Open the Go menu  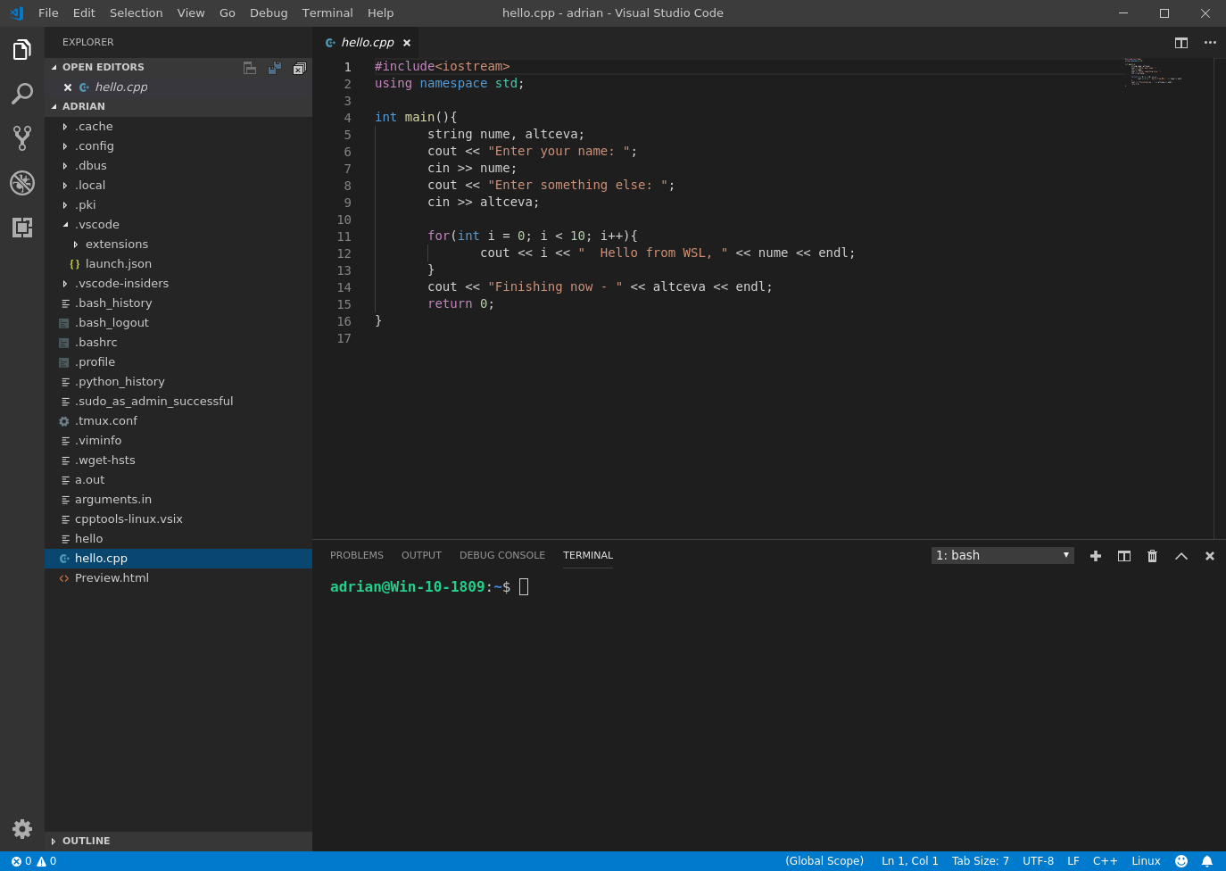coord(228,12)
